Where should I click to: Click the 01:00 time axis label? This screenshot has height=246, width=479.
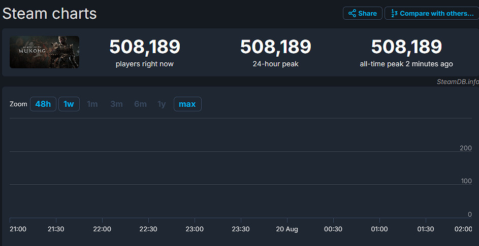tap(380, 229)
